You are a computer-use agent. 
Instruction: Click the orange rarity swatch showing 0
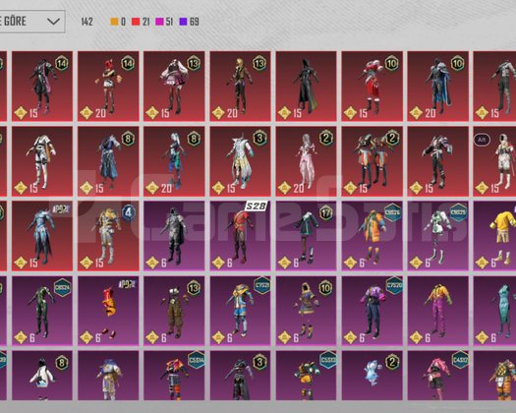coord(114,22)
